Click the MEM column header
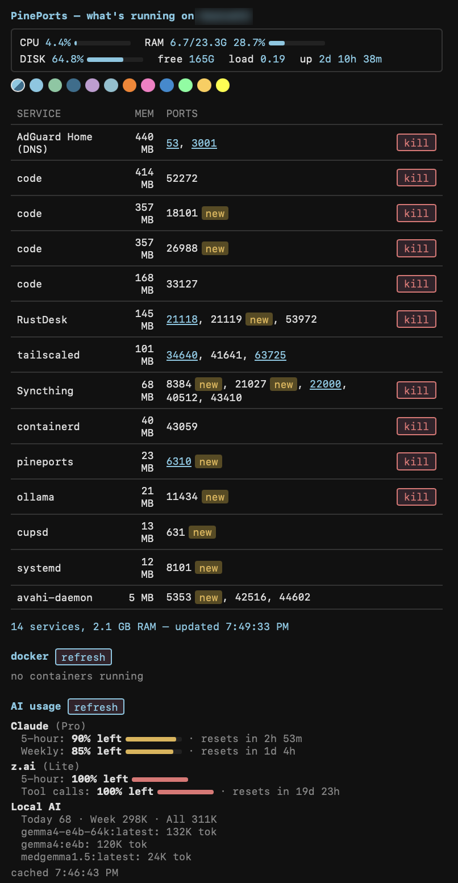 (144, 114)
